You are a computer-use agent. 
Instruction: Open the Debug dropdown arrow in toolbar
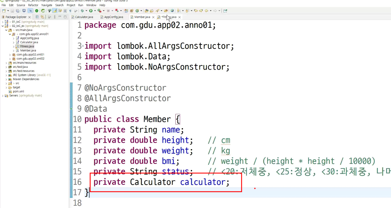86,11
